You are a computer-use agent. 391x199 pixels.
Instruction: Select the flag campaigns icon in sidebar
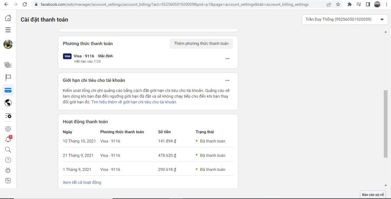(x=8, y=77)
